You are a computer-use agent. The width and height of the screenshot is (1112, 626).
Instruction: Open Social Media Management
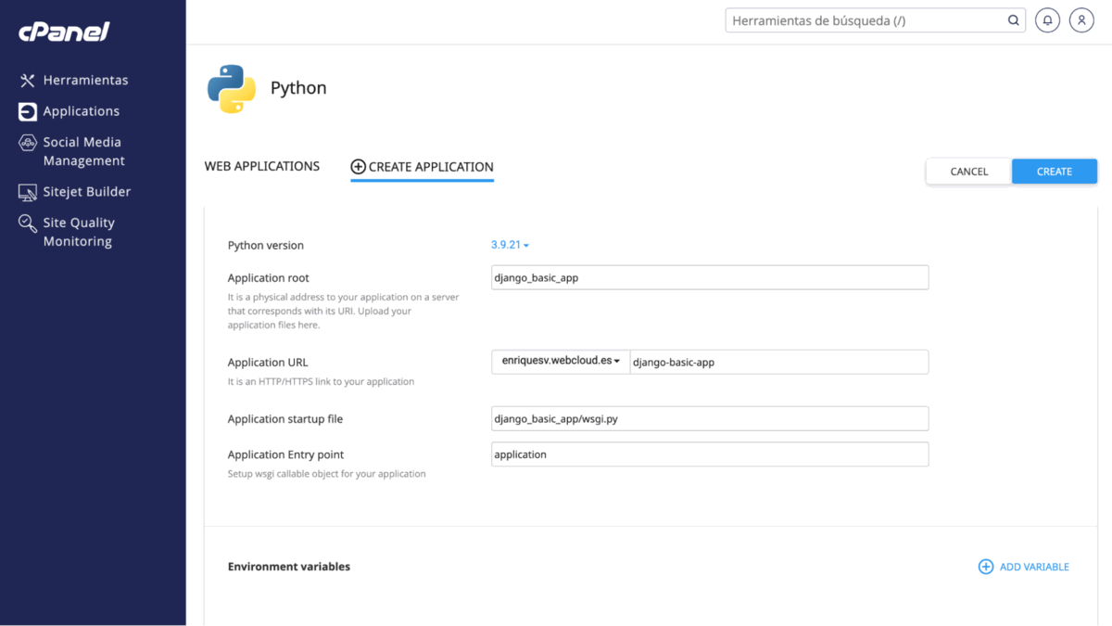click(83, 151)
